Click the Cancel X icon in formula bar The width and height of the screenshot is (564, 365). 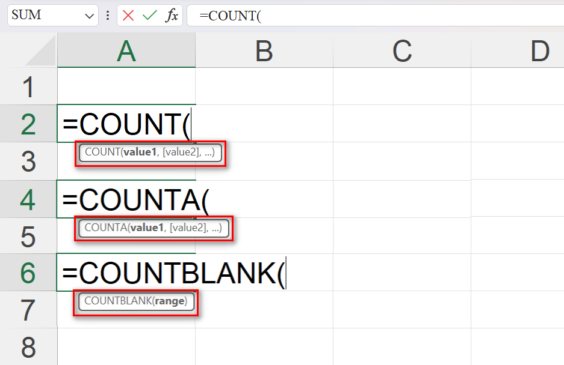128,16
